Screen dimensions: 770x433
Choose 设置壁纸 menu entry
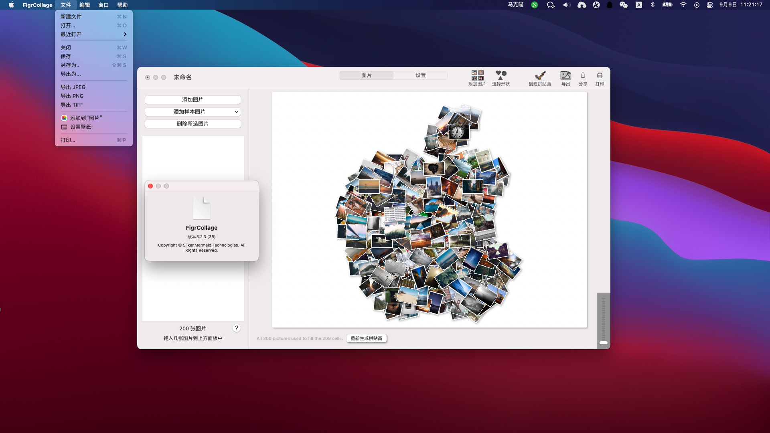click(81, 127)
